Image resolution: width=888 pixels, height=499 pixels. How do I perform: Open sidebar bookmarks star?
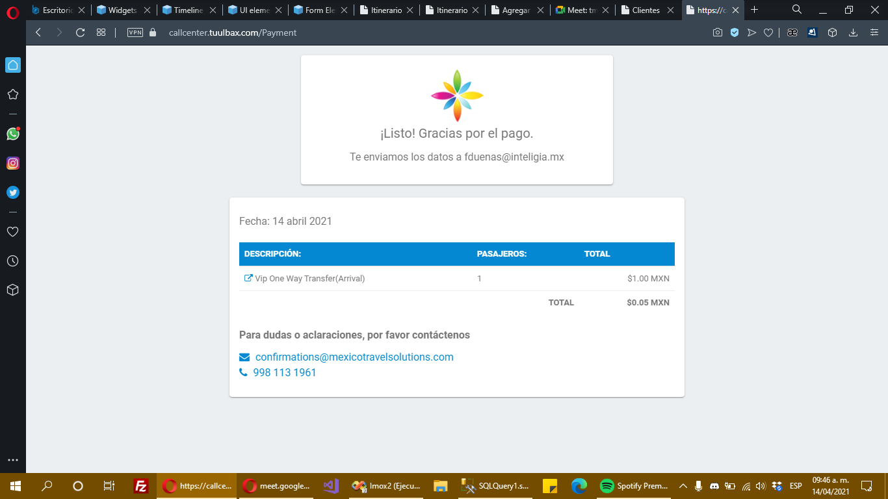tap(12, 94)
